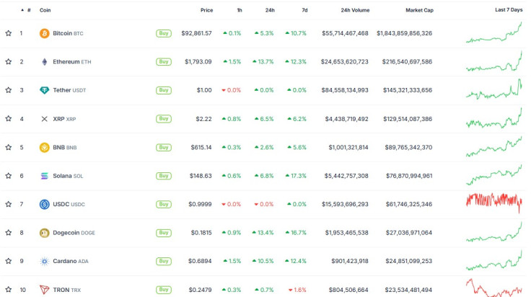
Task: Sort by the 24h change column
Action: pos(270,10)
